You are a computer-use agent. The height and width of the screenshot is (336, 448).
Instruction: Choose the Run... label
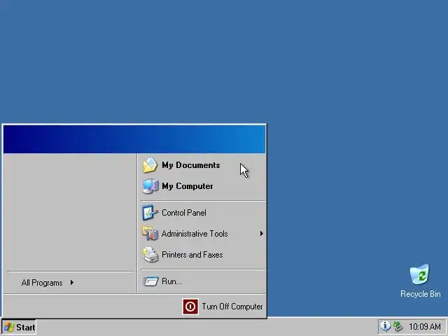click(x=171, y=281)
